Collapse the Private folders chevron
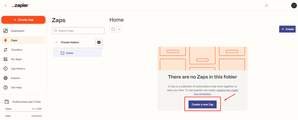Viewport: 298px width, 120px height. click(x=56, y=42)
